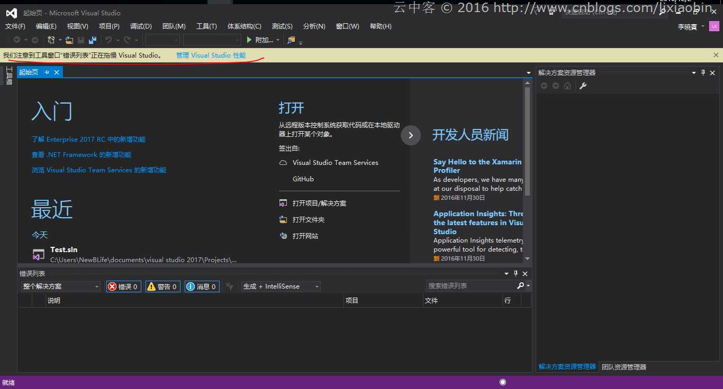Open the 错误列表 window options dropdown
The height and width of the screenshot is (389, 723).
507,274
